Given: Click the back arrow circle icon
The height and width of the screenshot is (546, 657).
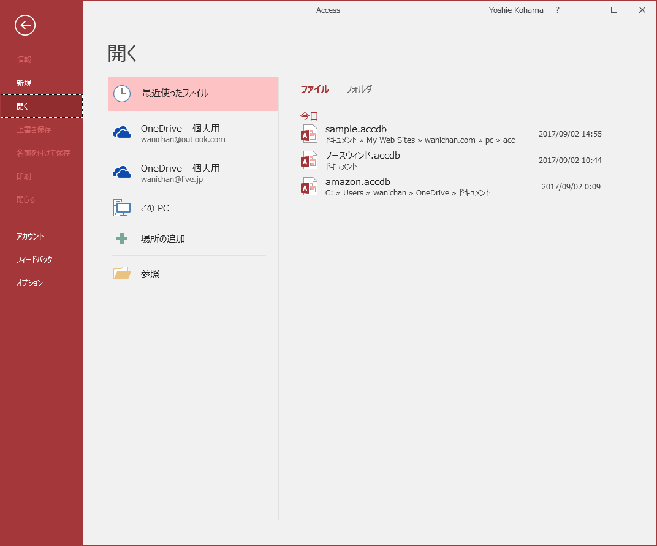Looking at the screenshot, I should (x=25, y=25).
